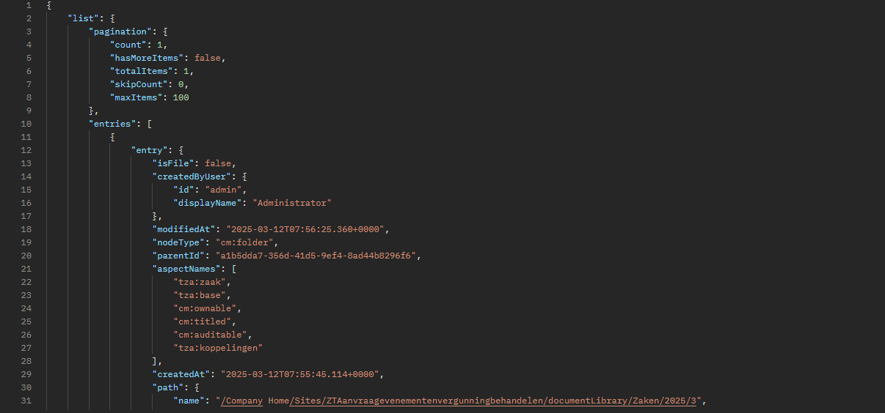
Task: Click the createdAt timestamp value
Action: pyautogui.click(x=301, y=374)
